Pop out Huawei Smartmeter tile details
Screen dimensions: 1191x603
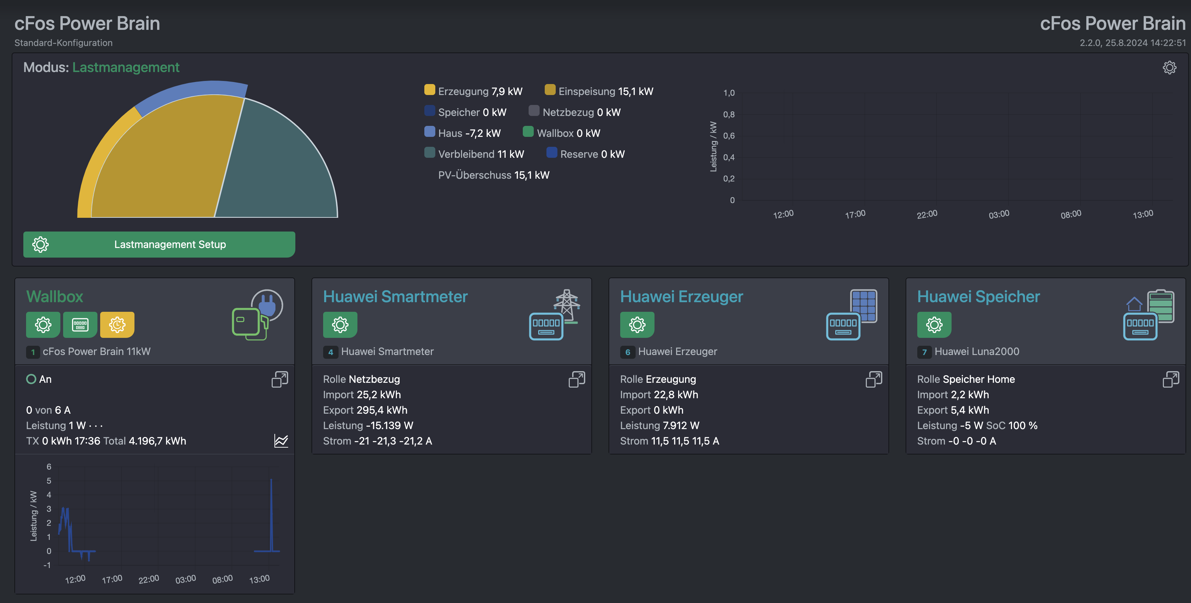tap(577, 379)
